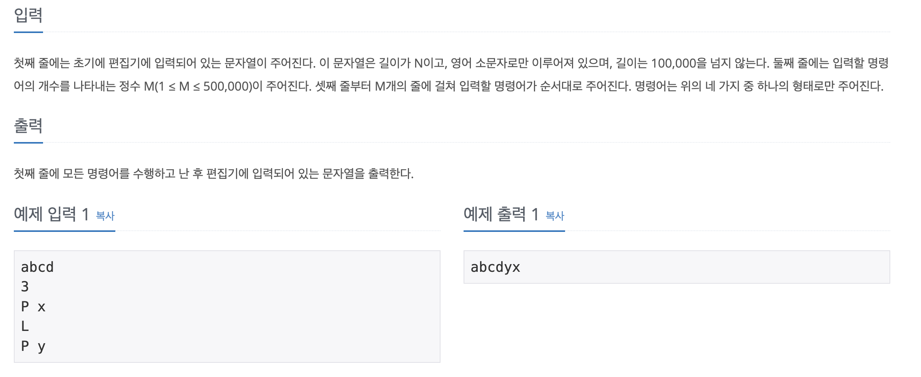Click the '3' line in sample input

[25, 286]
